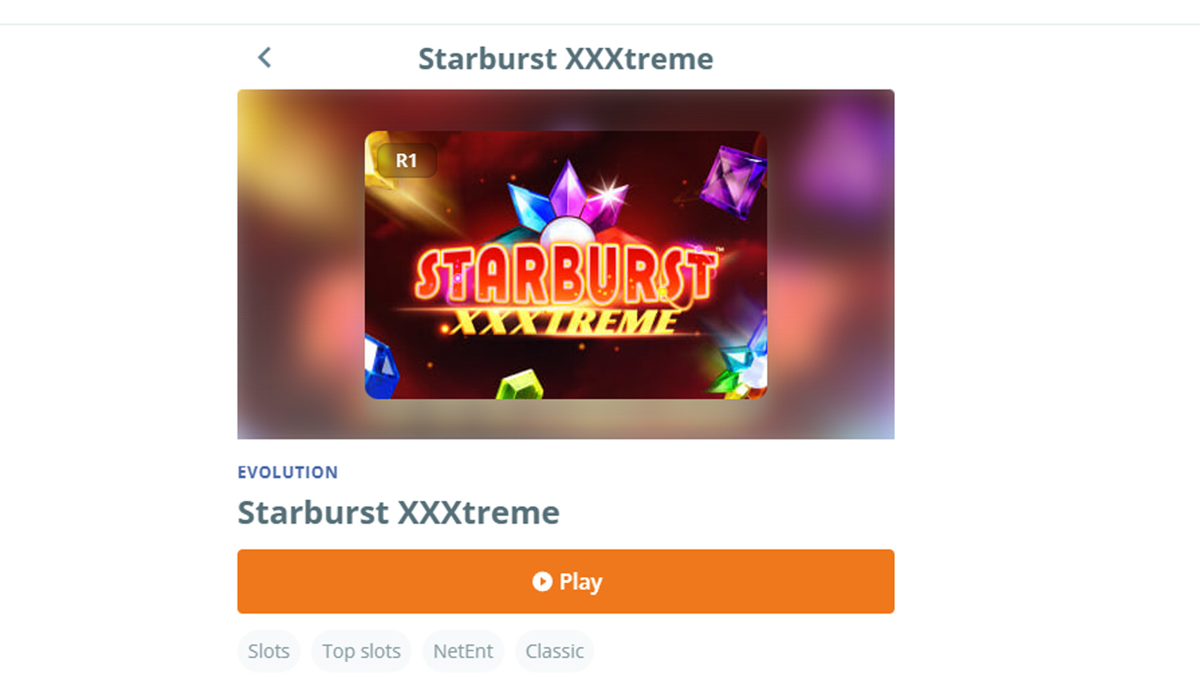
Task: Open the Classic tag
Action: click(554, 651)
